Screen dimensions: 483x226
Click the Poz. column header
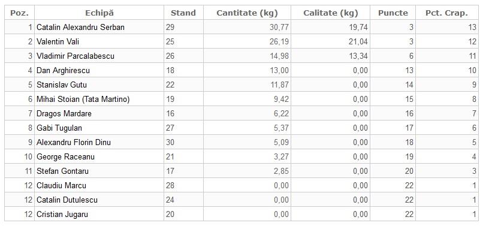19,13
